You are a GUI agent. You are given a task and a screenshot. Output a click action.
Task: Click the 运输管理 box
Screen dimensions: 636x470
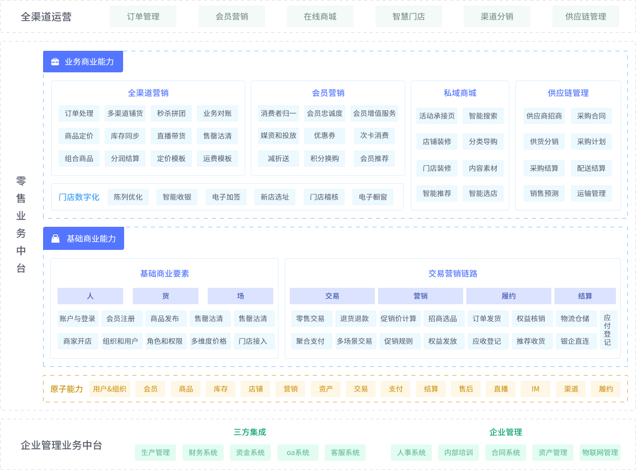[591, 193]
